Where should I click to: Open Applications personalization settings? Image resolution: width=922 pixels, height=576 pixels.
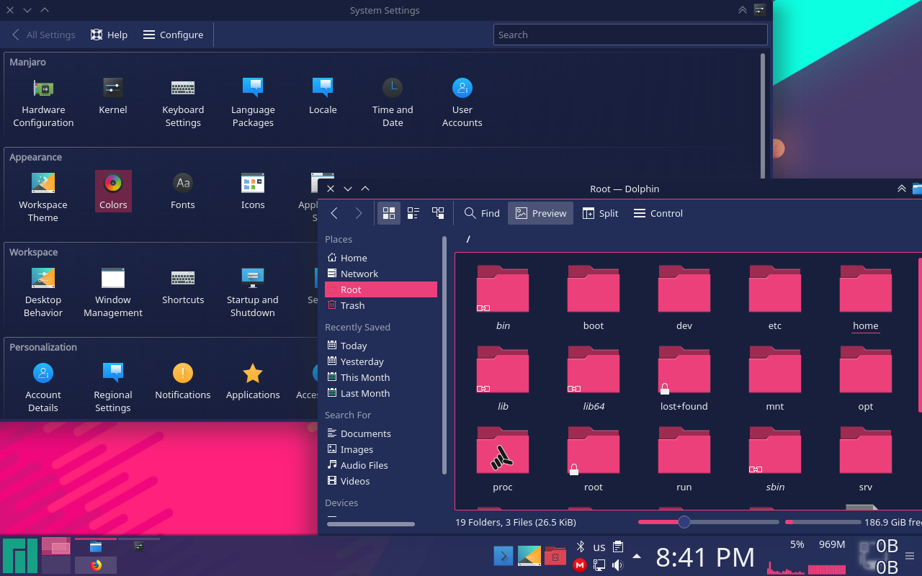[253, 382]
